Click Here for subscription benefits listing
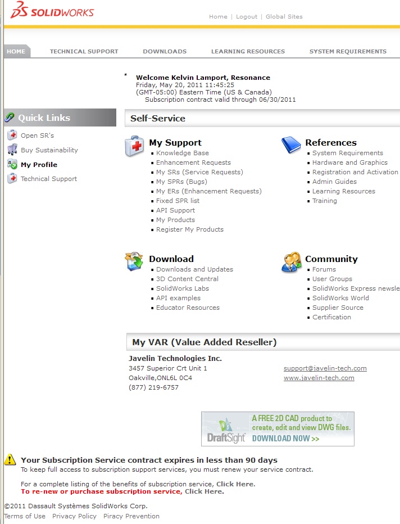This screenshot has width=400, height=524. 235,484
